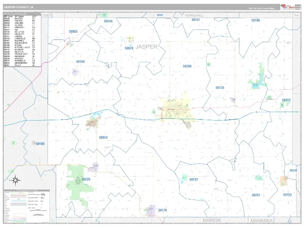Image resolution: width=304 pixels, height=228 pixels.
Task: Click ZIP code 50232 label
Action: [x=193, y=180]
